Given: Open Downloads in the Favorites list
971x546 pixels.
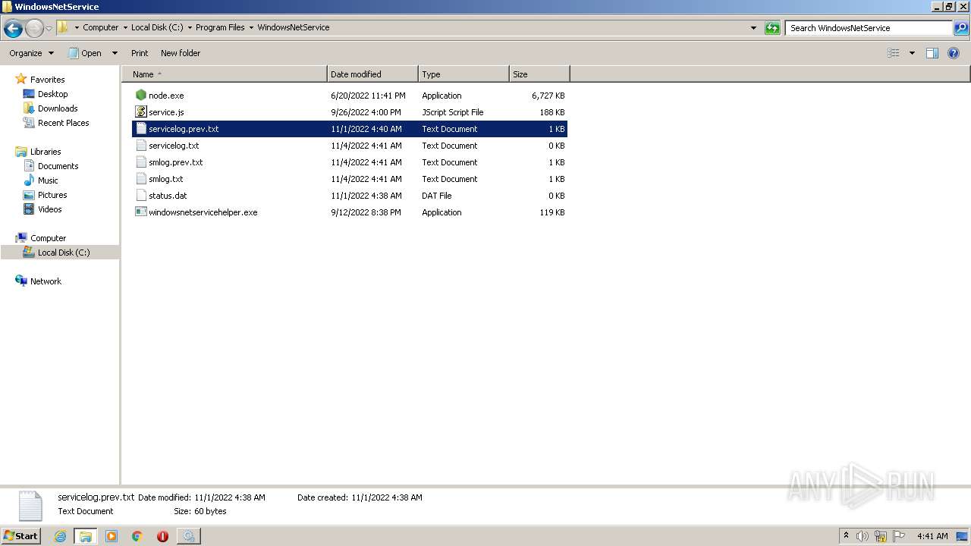Looking at the screenshot, I should [x=58, y=108].
